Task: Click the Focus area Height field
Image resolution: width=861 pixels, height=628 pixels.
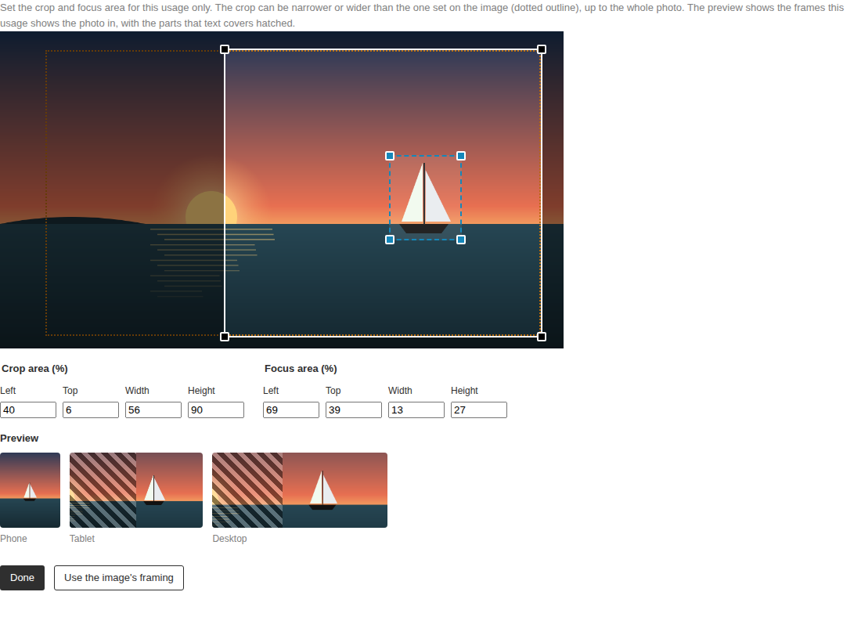Action: tap(479, 410)
